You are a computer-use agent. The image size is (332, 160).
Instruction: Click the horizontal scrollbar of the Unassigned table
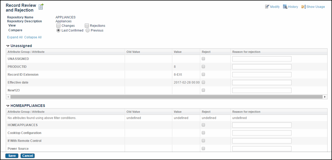(x=167, y=97)
